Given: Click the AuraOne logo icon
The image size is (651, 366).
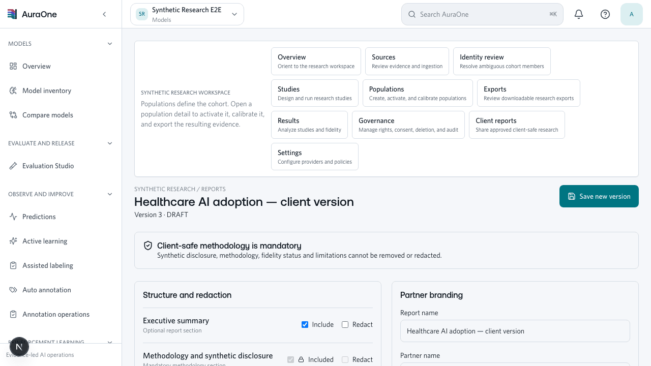Looking at the screenshot, I should 12,14.
